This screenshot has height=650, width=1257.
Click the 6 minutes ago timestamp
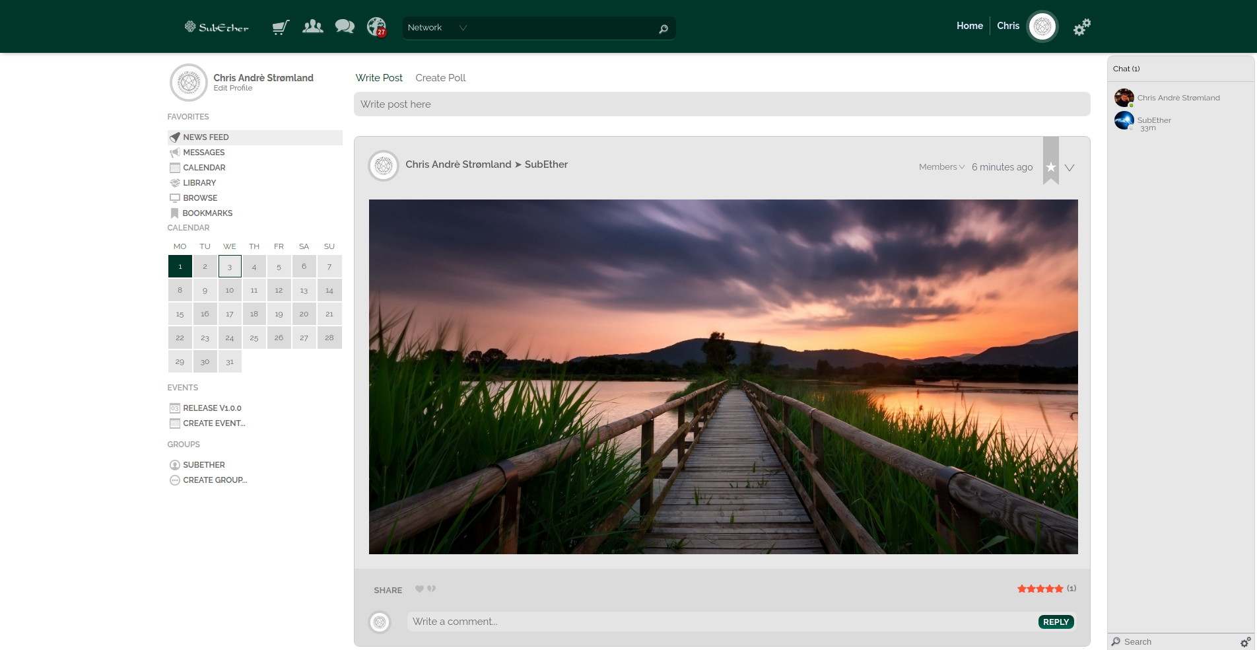[1002, 167]
